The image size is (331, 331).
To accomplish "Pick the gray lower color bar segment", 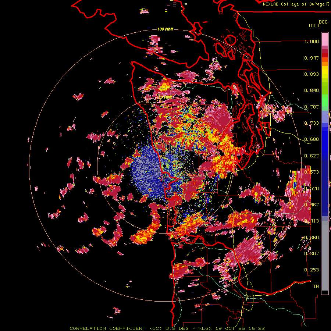I will [325, 256].
